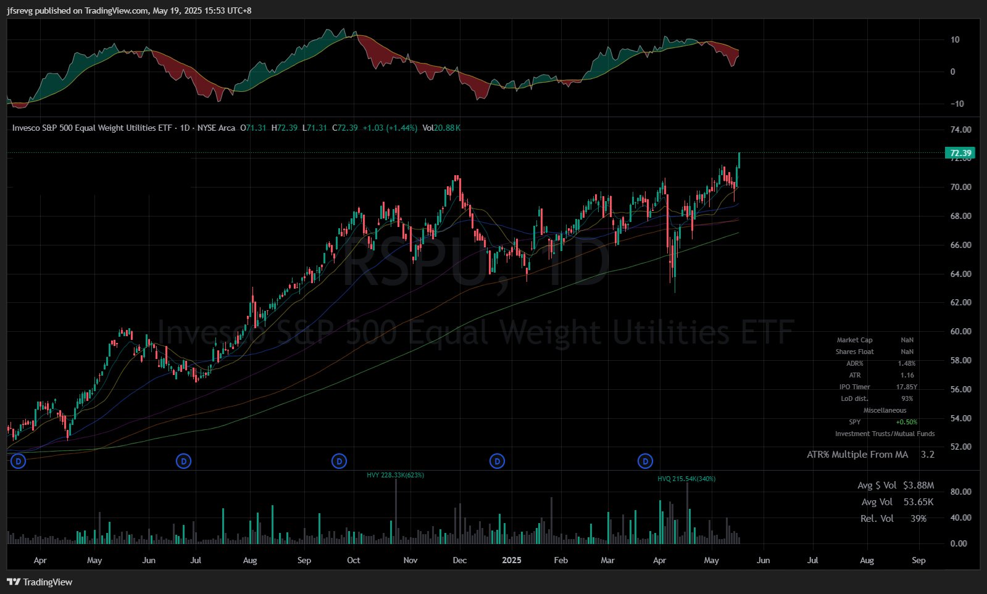Viewport: 987px width, 594px height.
Task: Open the earliest dividend marker before April 2024
Action: point(19,461)
